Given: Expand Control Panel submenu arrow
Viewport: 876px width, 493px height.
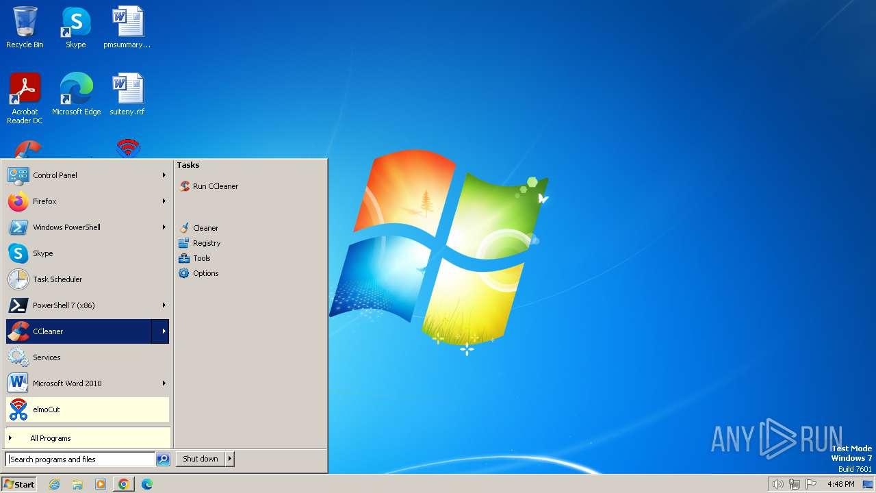Looking at the screenshot, I should pyautogui.click(x=164, y=175).
